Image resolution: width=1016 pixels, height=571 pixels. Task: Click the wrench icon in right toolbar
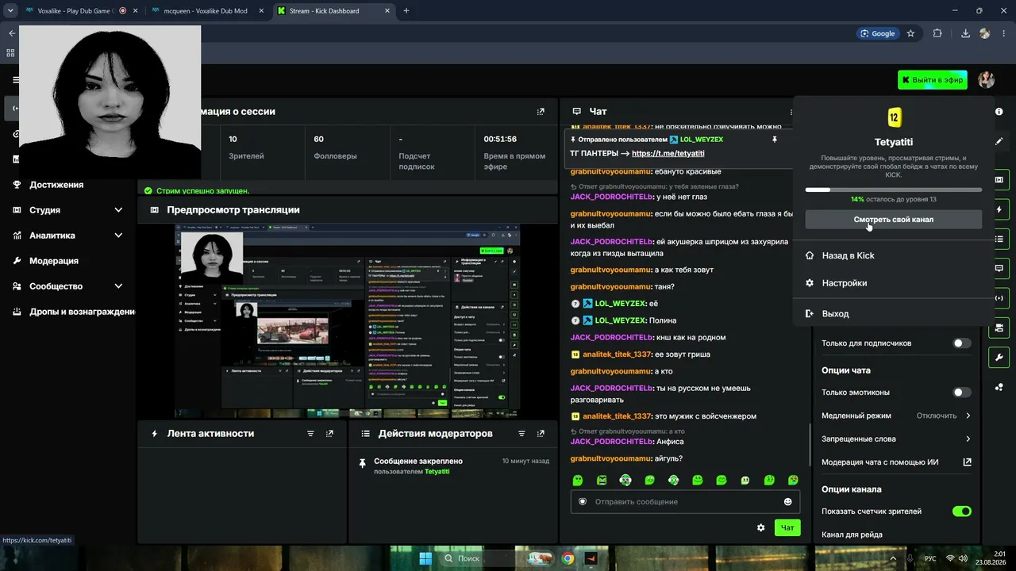coord(999,357)
